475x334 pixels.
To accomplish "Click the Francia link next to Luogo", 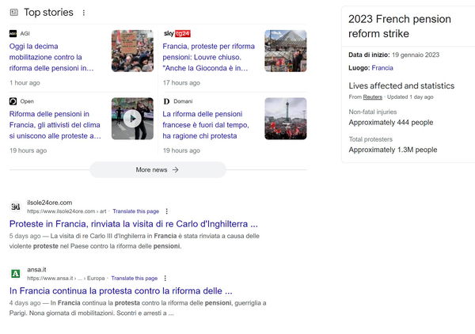I will 382,68.
